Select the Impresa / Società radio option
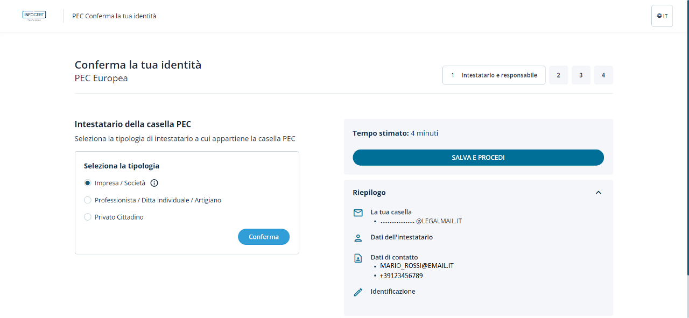 (x=88, y=183)
